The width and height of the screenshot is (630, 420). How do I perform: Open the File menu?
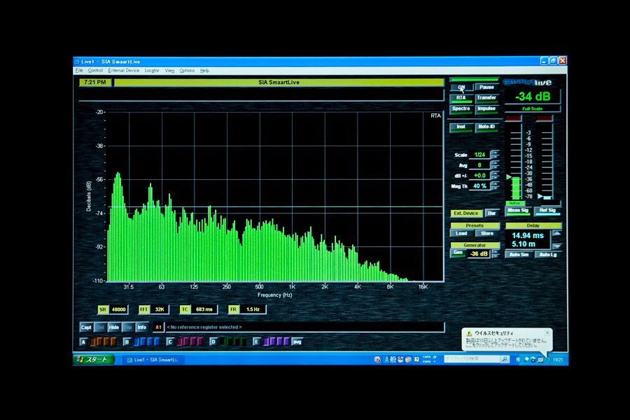point(79,70)
